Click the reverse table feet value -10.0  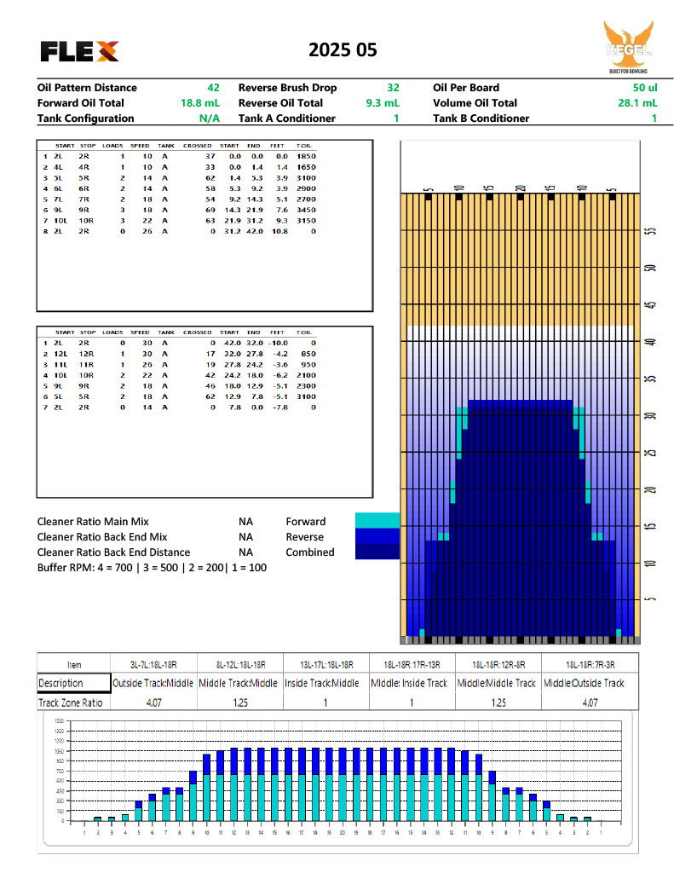pos(279,343)
